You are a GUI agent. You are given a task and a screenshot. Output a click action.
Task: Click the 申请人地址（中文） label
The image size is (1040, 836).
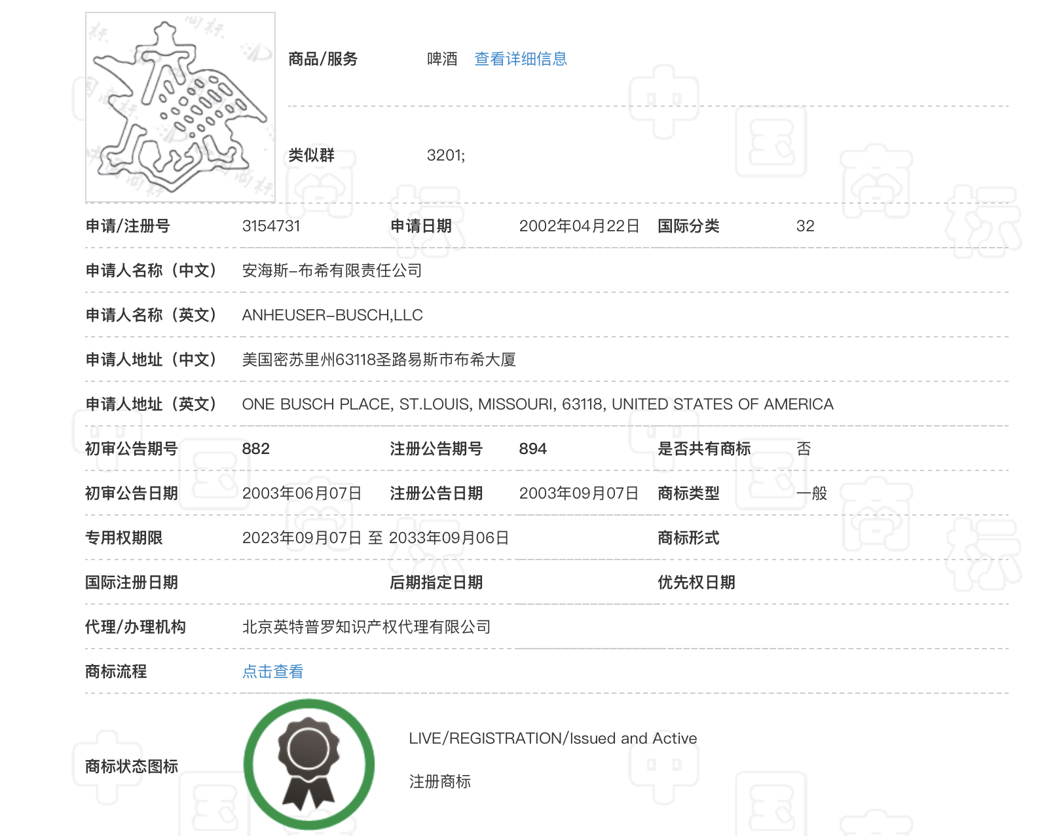151,360
